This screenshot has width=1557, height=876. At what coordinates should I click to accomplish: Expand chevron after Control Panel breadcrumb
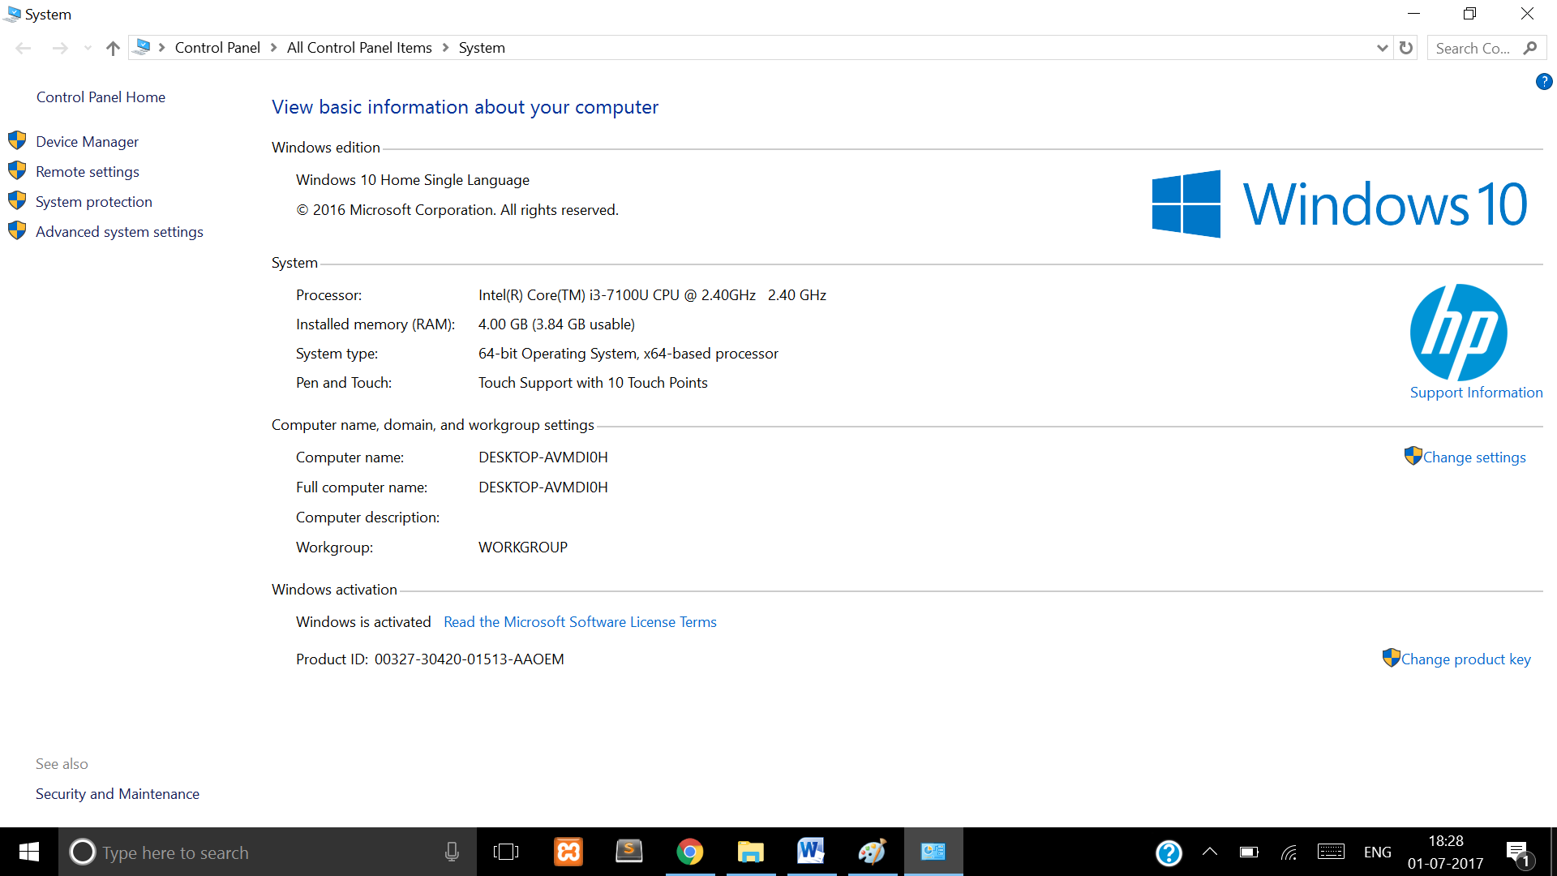[273, 48]
